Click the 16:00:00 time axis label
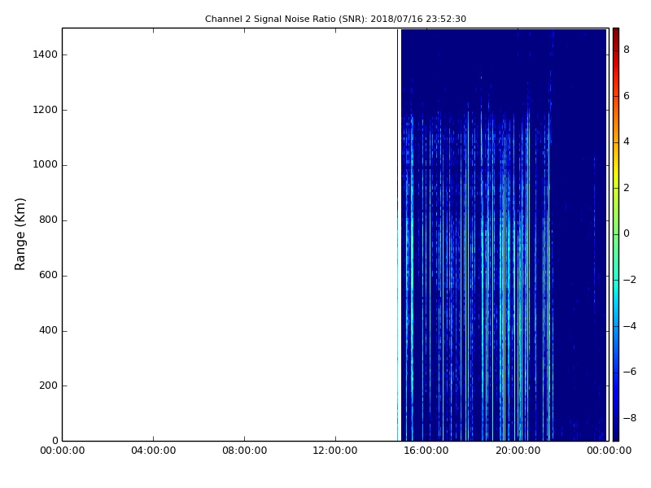The height and width of the screenshot is (488, 651). (x=426, y=451)
